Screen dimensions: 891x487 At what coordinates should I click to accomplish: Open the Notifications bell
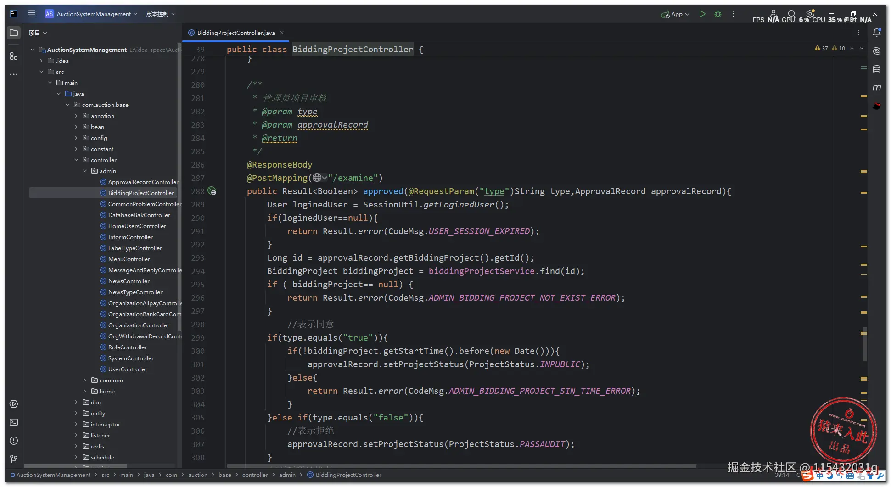pos(877,33)
